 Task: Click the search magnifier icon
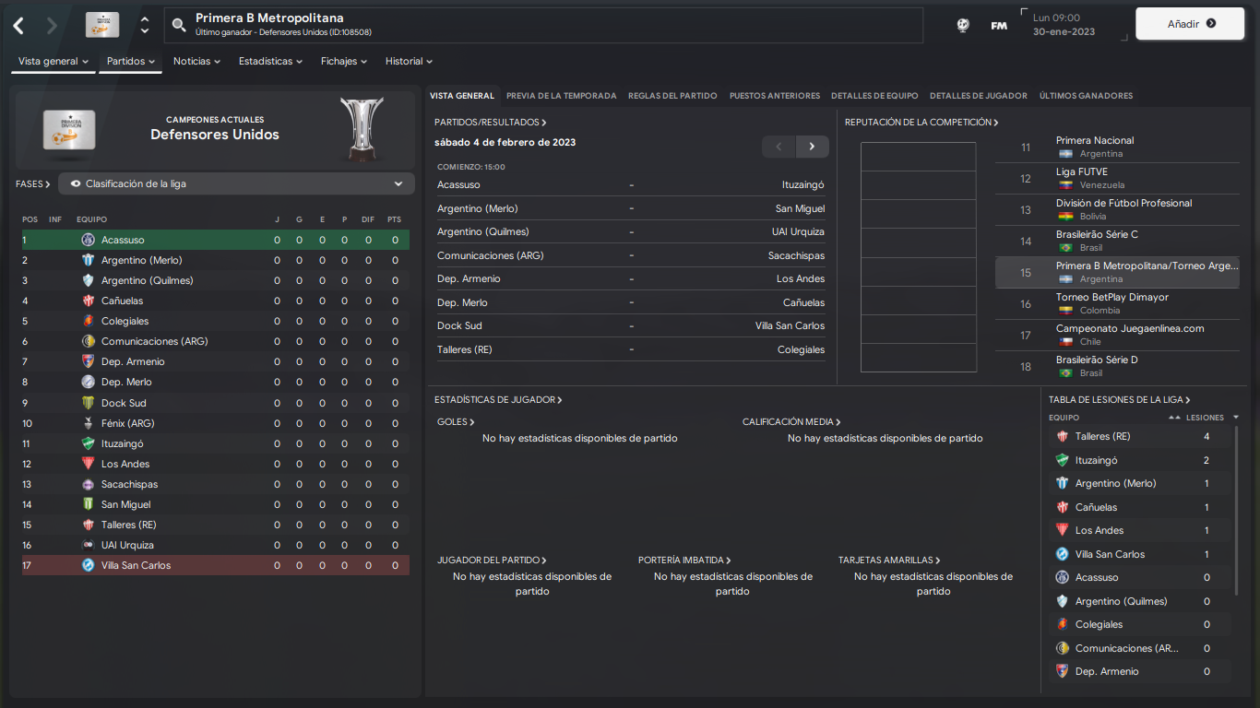179,25
